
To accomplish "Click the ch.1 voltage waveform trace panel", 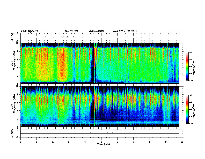I will pos(101,37).
